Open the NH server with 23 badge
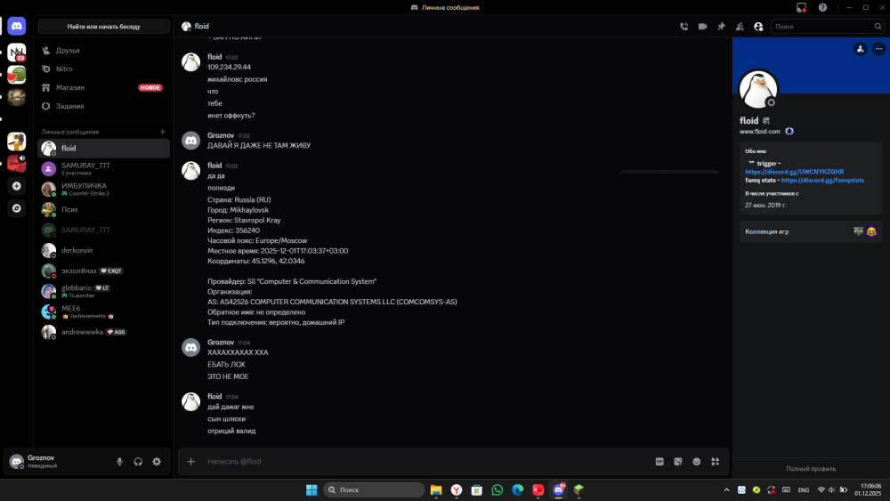The image size is (890, 501). [16, 53]
